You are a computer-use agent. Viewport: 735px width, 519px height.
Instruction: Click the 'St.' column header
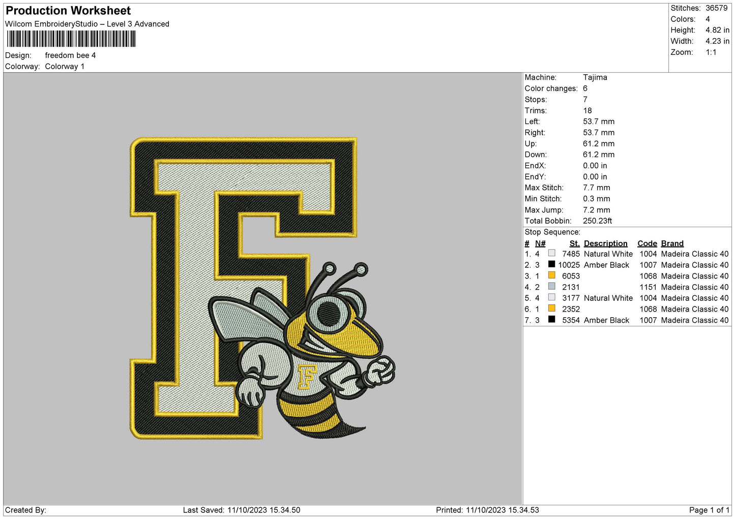[574, 243]
